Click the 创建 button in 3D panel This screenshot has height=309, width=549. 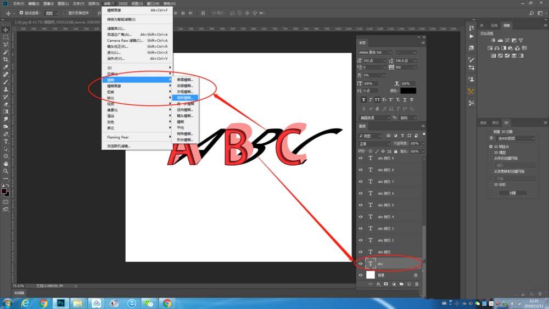[x=513, y=193]
